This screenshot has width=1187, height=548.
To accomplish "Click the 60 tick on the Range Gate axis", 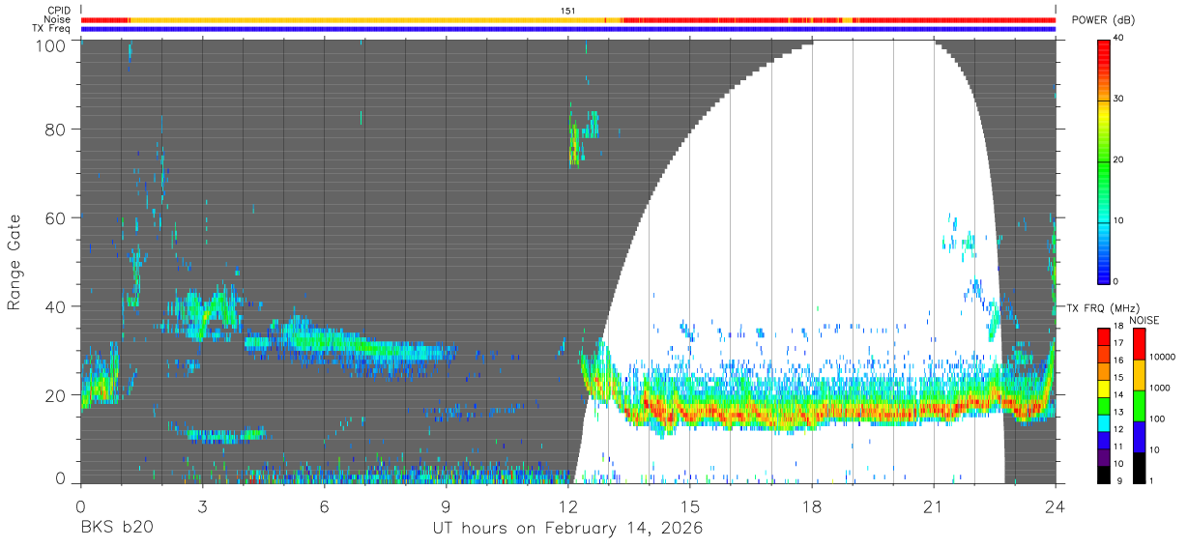I will tap(56, 218).
